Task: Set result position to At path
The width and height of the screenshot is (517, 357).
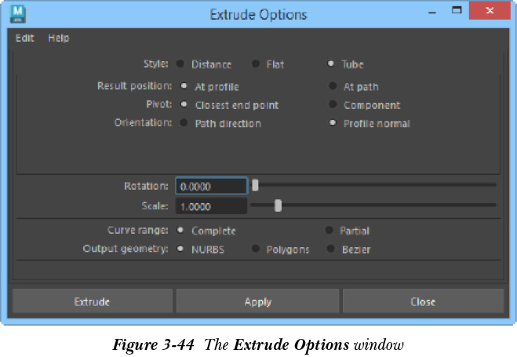Action: (x=333, y=87)
